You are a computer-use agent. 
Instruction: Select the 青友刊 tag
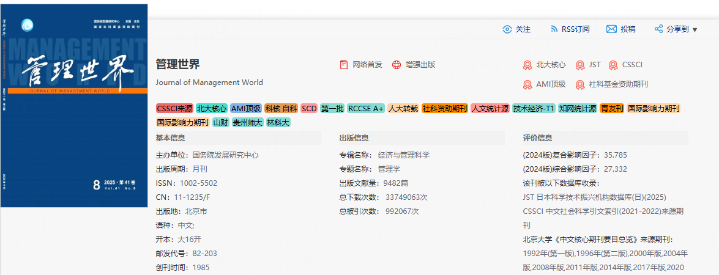(x=612, y=108)
